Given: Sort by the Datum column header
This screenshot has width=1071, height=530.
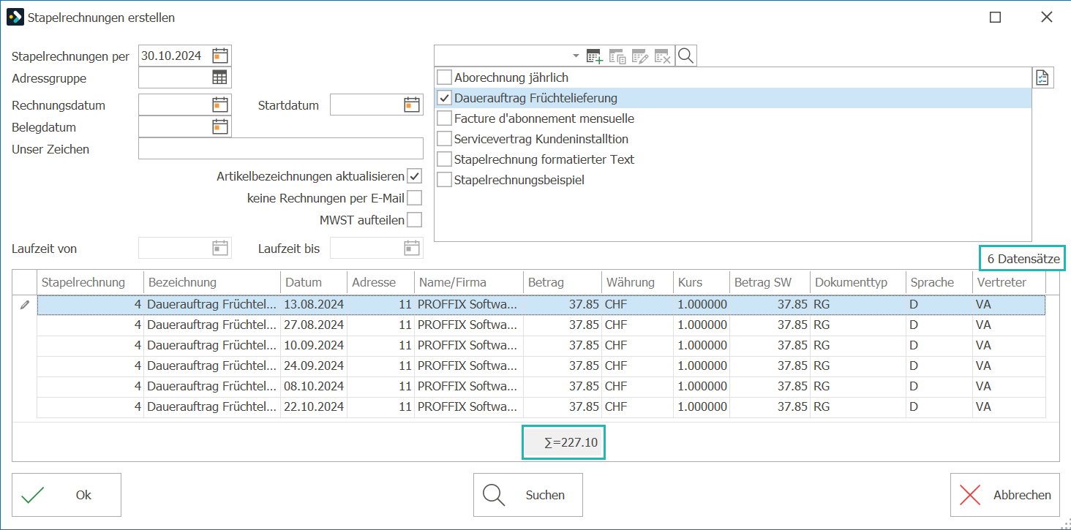Looking at the screenshot, I should click(x=314, y=282).
